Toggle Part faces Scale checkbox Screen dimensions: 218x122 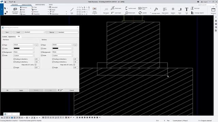[3, 56]
